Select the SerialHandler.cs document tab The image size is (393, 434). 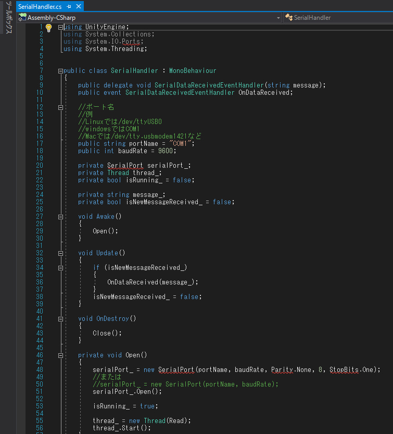tap(40, 7)
